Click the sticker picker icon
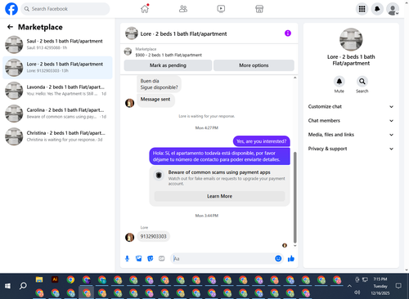 click(151, 258)
